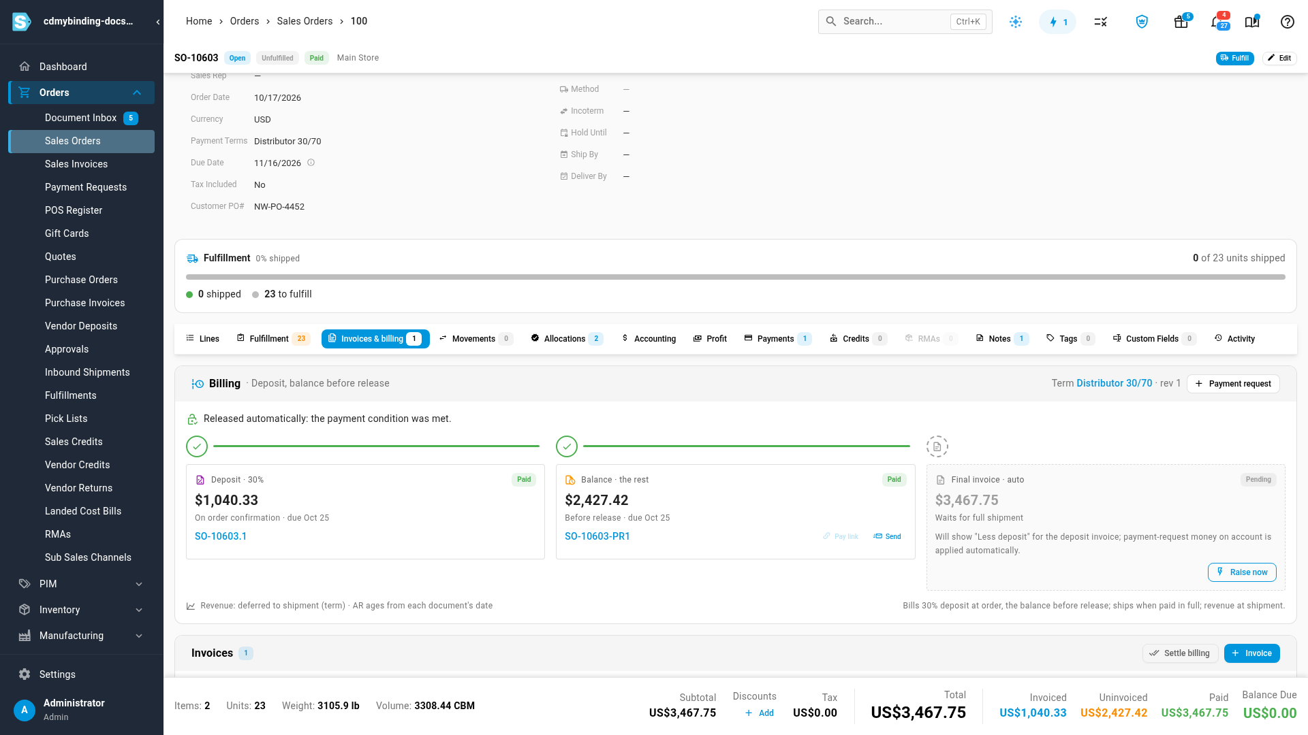Click the help question mark icon
The image size is (1308, 735).
tap(1287, 22)
